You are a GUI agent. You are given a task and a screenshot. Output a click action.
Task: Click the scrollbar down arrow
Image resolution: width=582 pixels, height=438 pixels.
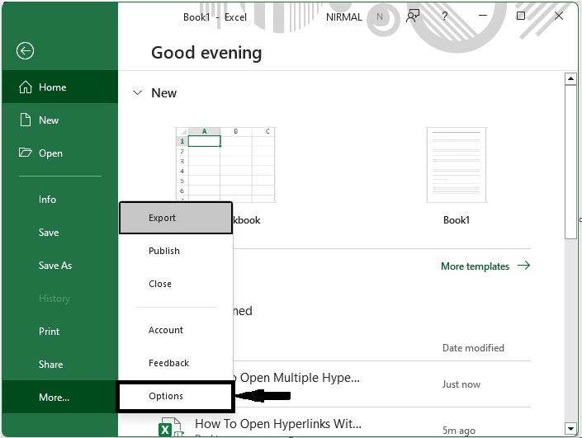pos(570,428)
